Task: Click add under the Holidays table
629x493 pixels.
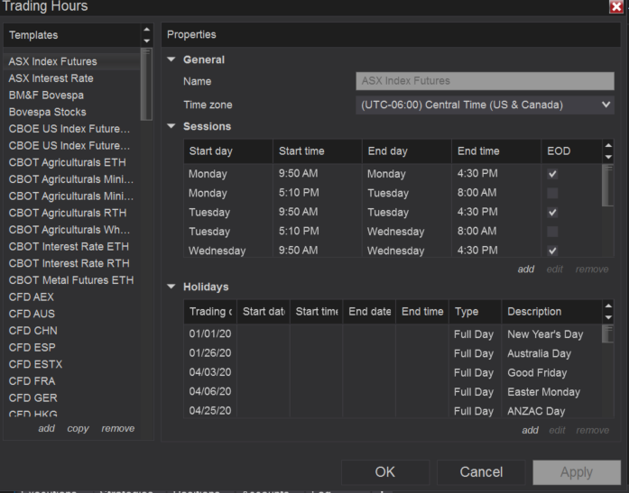Action: pyautogui.click(x=530, y=430)
